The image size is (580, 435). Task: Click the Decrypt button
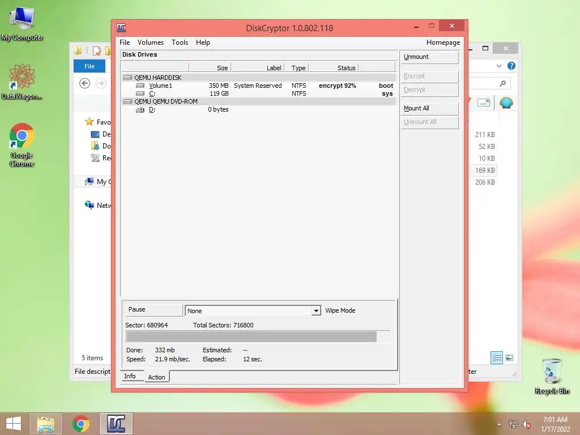[x=429, y=90]
